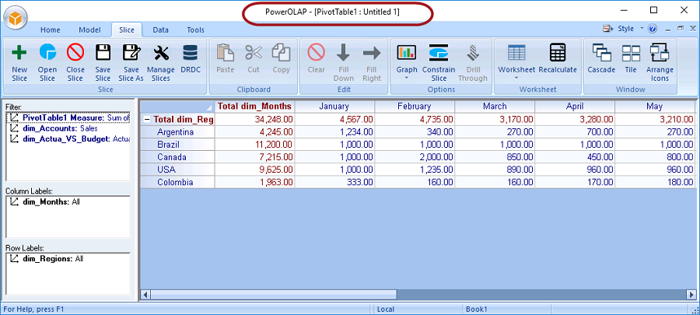This screenshot has height=315, width=700.
Task: Select the Colombia row label
Action: point(177,182)
